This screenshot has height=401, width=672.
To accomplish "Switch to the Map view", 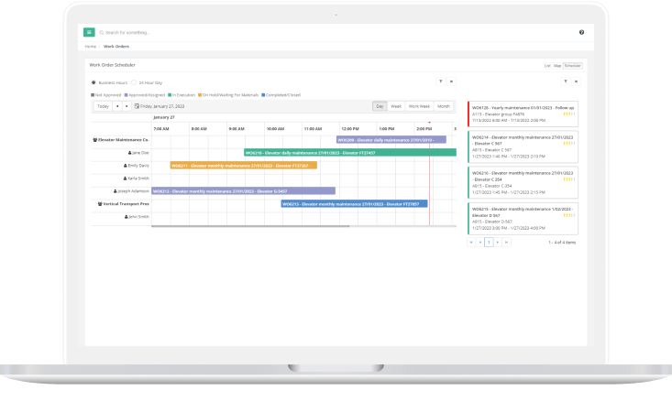I will pyautogui.click(x=557, y=66).
